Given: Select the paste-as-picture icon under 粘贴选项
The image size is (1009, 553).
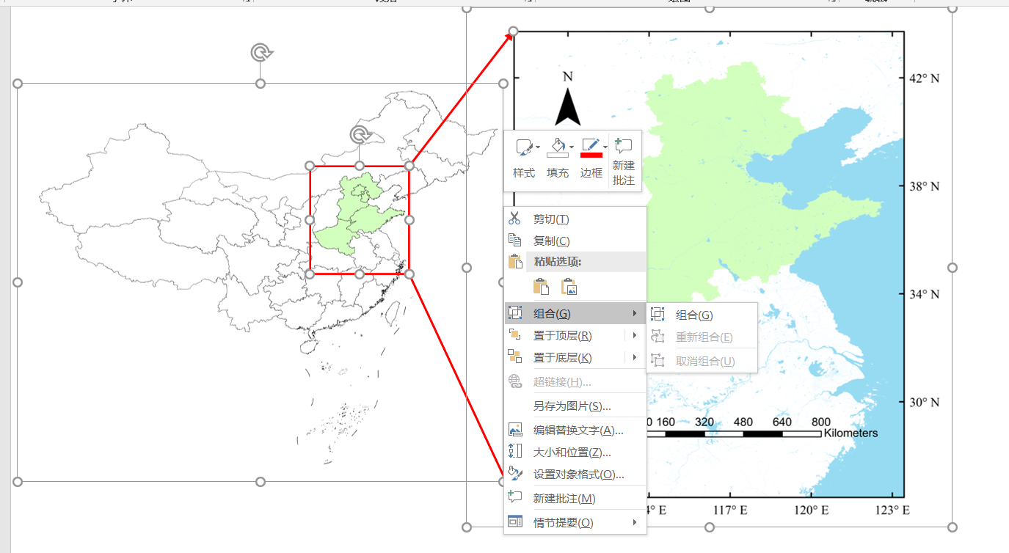Looking at the screenshot, I should click(x=569, y=286).
